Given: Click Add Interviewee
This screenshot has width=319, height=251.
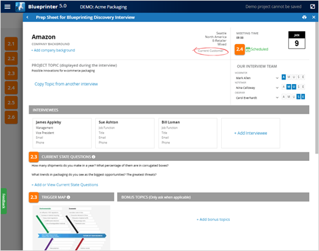Looking at the screenshot, I should click(x=250, y=133).
